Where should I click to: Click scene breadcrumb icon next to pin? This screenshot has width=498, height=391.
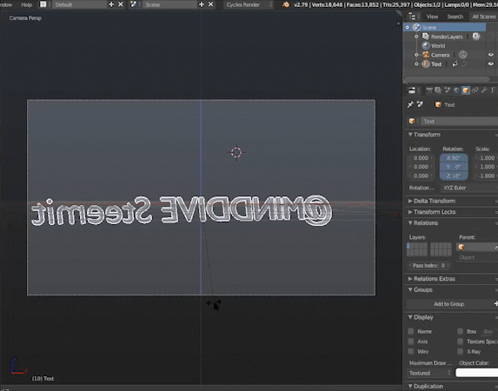420,104
